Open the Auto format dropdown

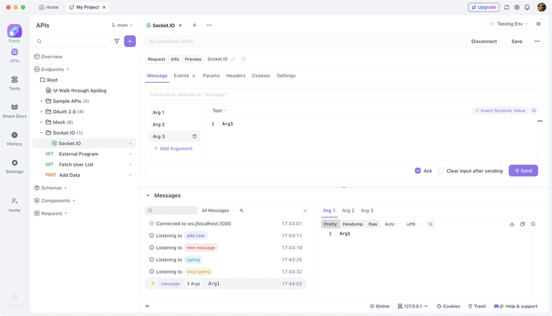391,224
